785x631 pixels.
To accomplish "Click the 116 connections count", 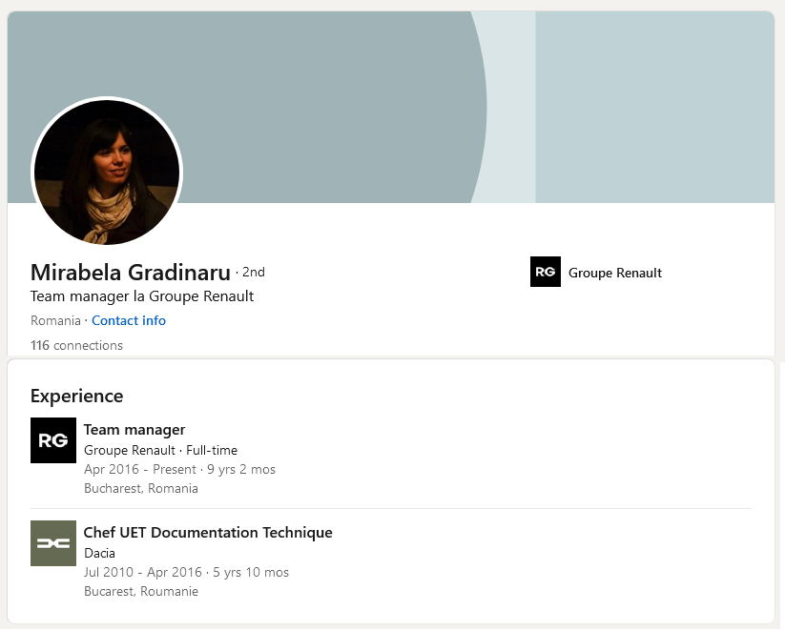I will [76, 345].
